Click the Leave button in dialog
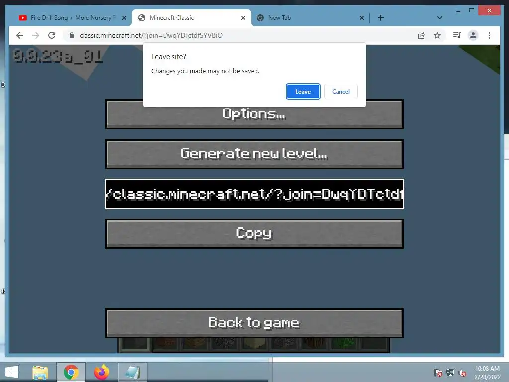 pos(303,92)
